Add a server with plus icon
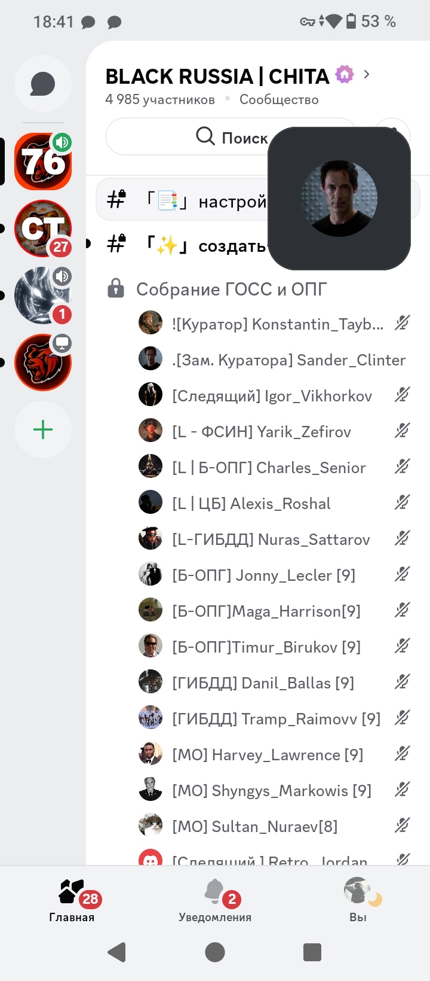Screen dimensions: 430x981 43,429
